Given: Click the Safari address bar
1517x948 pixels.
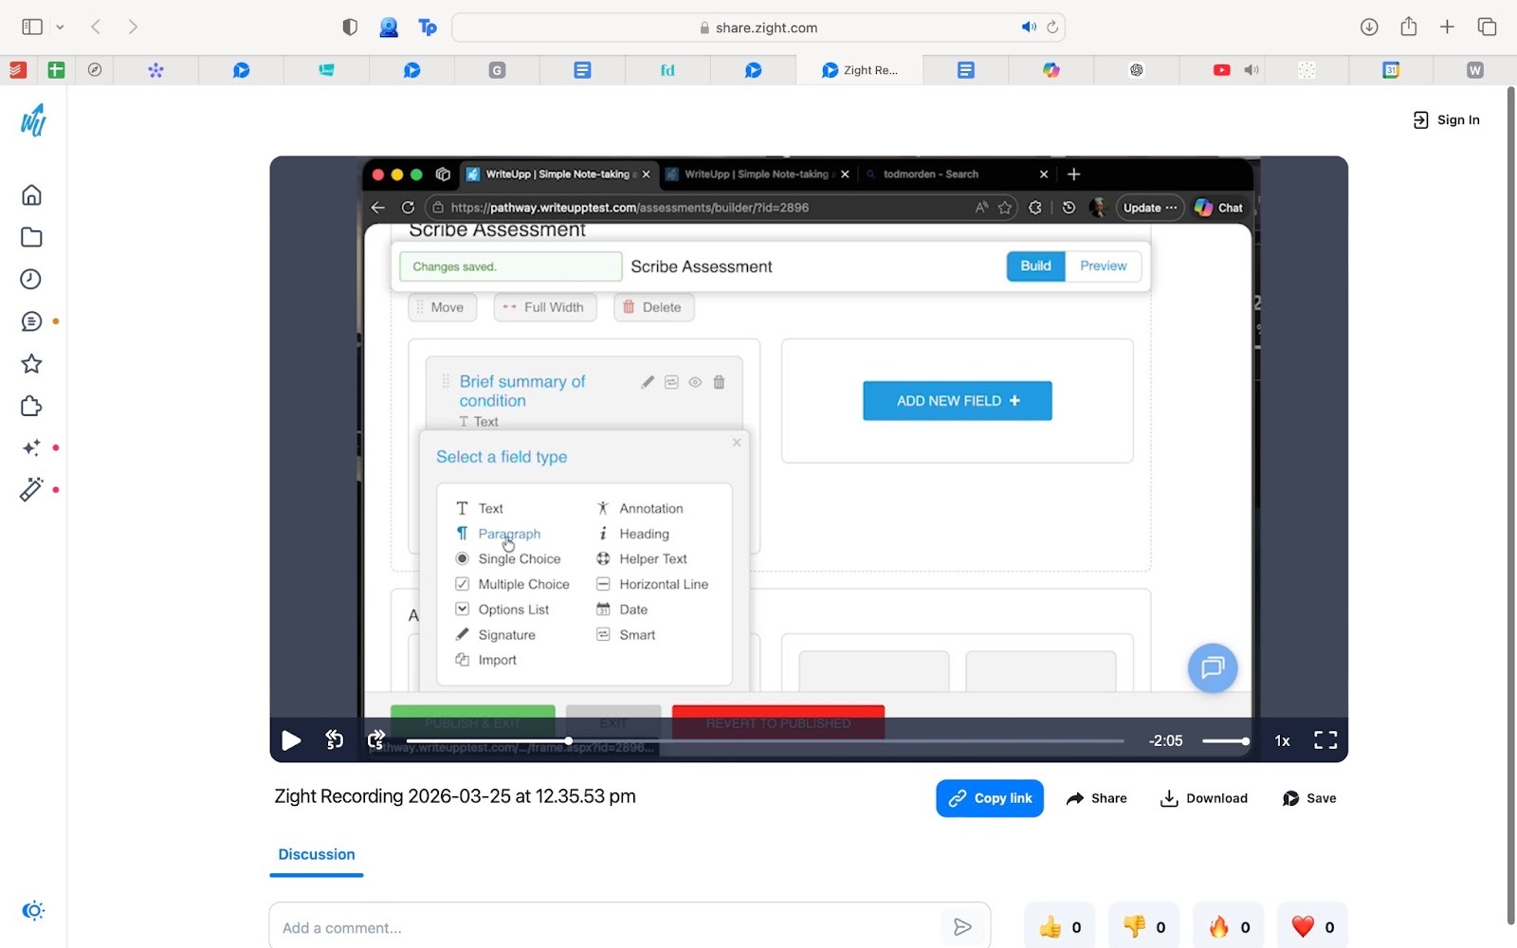Looking at the screenshot, I should coord(758,27).
